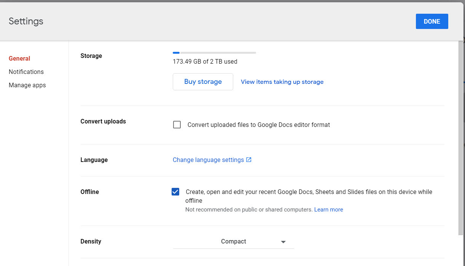This screenshot has height=266, width=465.
Task: Open the Notifications settings section
Action: 26,72
